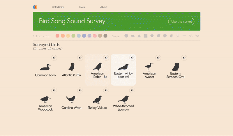
Task: Click the ColorChirp logo icon
Action: coord(35,7)
